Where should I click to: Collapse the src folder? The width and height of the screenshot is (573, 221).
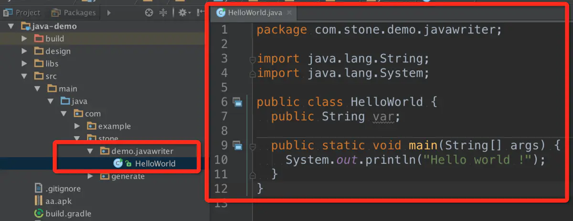(x=24, y=76)
